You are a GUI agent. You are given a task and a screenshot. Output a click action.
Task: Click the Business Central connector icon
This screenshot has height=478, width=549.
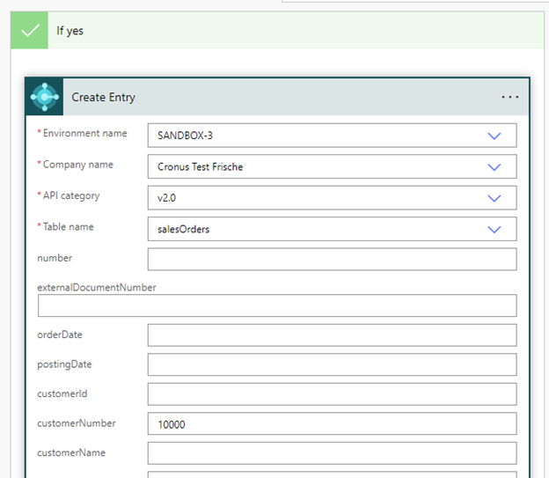coord(45,97)
